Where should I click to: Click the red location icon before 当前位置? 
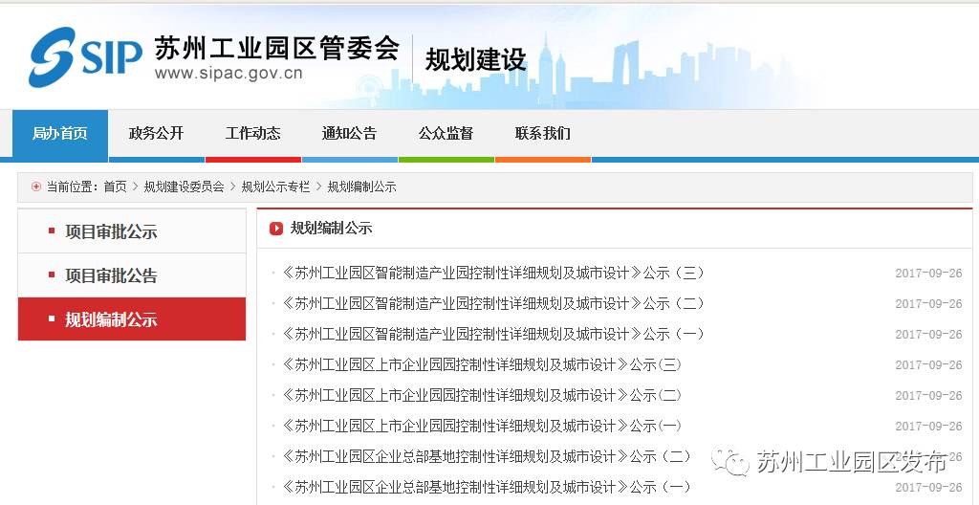[36, 187]
